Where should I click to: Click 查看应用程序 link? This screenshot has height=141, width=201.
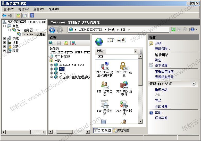coord(164,72)
